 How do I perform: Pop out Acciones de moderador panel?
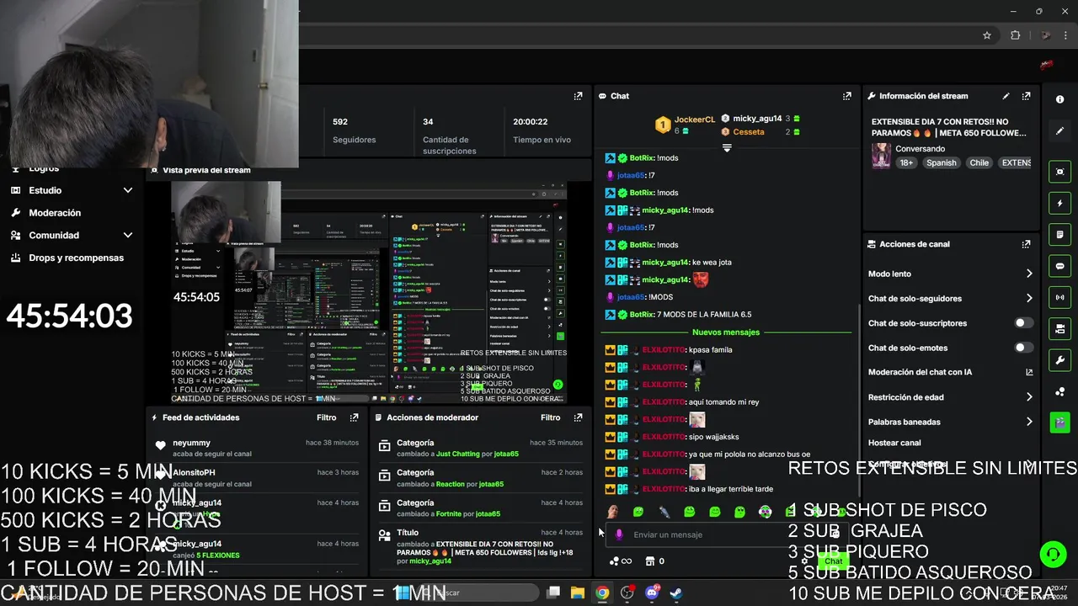[578, 417]
